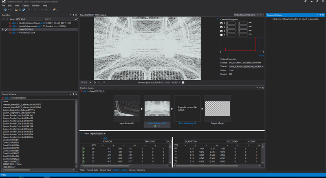Click the obj:9 input buffer link
The image size is (326, 178).
(105, 138)
